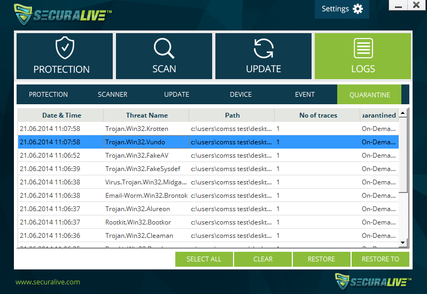
Task: Click the Restore button
Action: 321,259
